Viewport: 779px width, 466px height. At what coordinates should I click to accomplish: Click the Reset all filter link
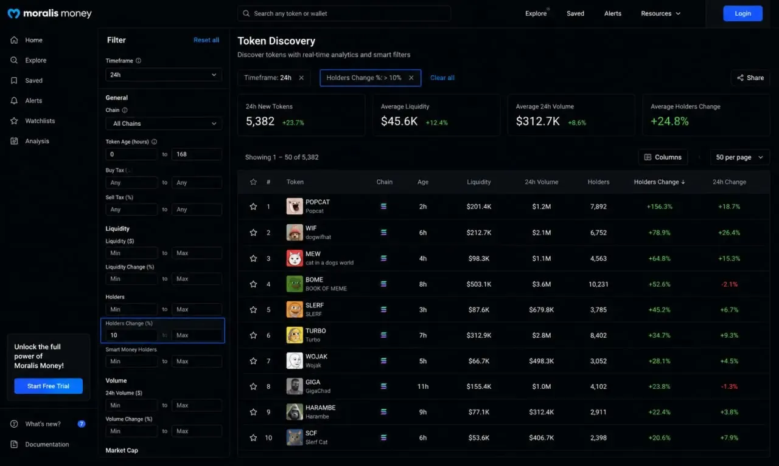pos(206,40)
